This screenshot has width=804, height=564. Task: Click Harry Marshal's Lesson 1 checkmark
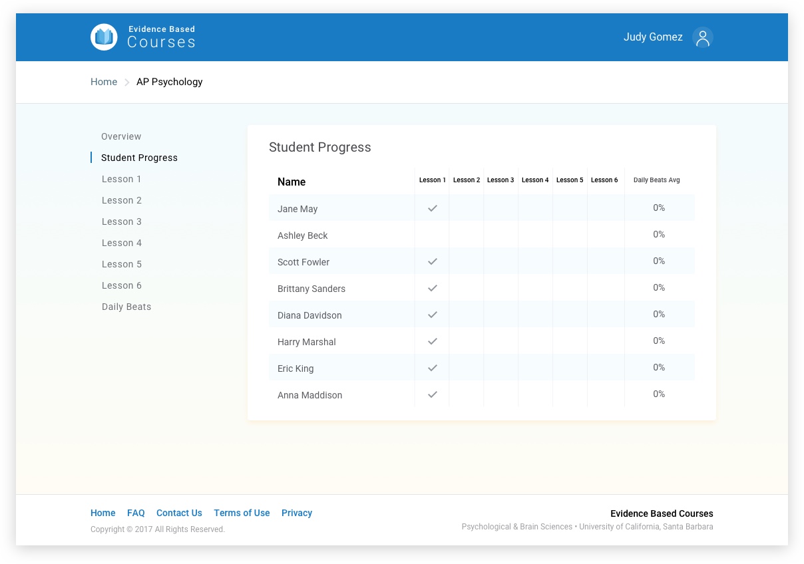[433, 341]
